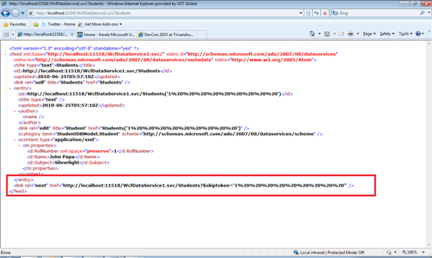Open a new blank tab button

point(202,35)
